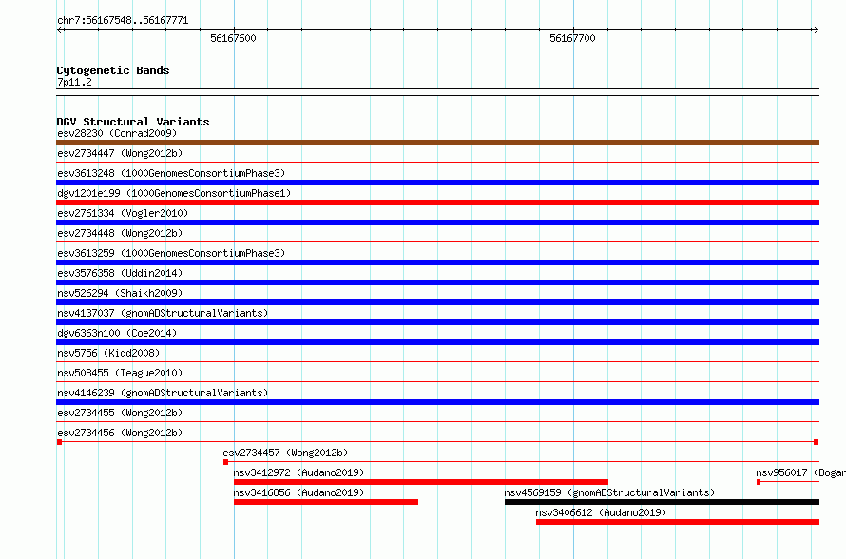Click nsv3412972 (Audano2019) label
Viewport: 846px width, 559px height.
(x=298, y=472)
